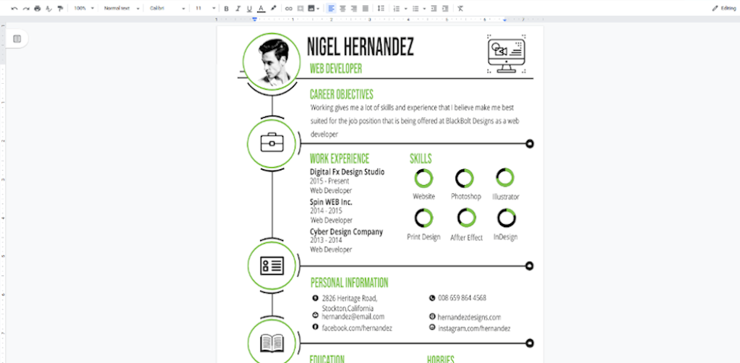Click the Photoshop skill ring
The width and height of the screenshot is (740, 363).
point(465,179)
